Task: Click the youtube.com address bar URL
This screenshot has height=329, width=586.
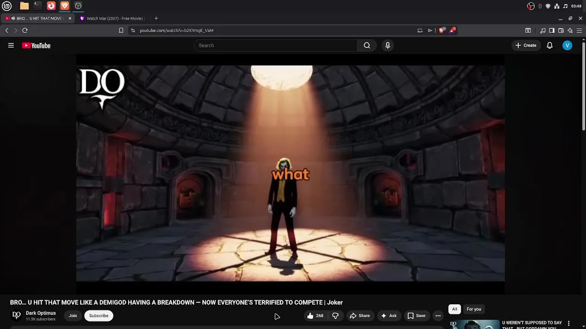Action: [x=176, y=30]
